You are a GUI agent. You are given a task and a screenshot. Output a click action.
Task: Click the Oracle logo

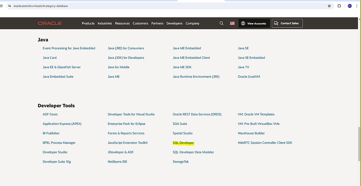pos(50,23)
